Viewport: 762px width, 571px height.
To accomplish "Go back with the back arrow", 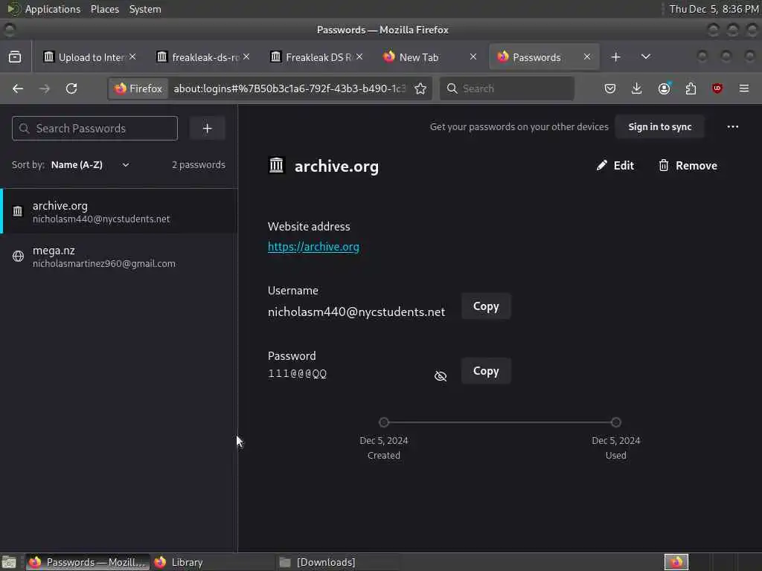I will (18, 88).
